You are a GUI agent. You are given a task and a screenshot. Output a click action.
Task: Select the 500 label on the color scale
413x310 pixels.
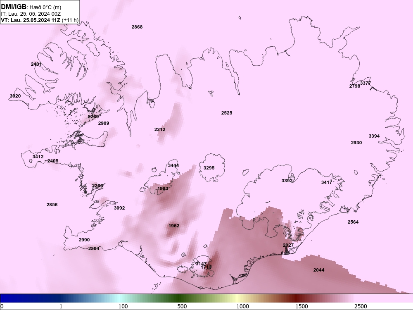tap(182, 306)
